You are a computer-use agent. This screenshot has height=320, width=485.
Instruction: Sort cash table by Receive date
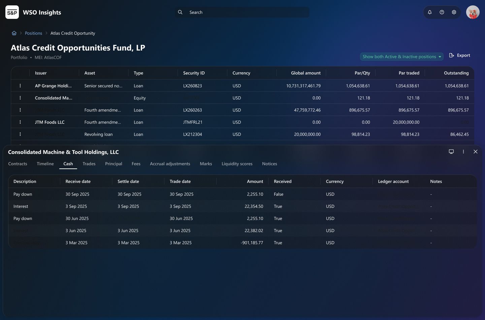(78, 181)
